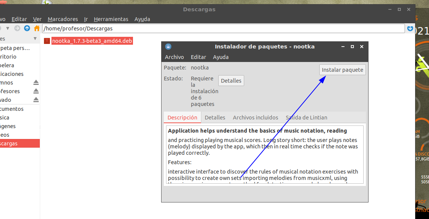Viewport: 429px width, 219px height.
Task: Minimize the Descargas file manager window
Action: point(390,10)
